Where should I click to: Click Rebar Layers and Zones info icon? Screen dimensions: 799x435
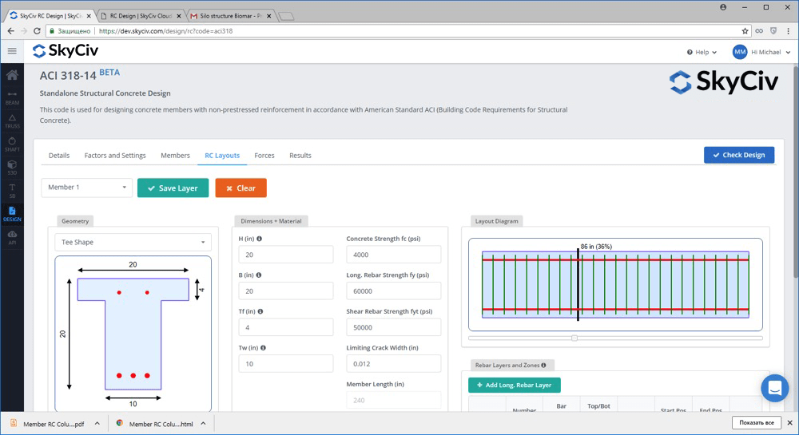[x=543, y=366]
